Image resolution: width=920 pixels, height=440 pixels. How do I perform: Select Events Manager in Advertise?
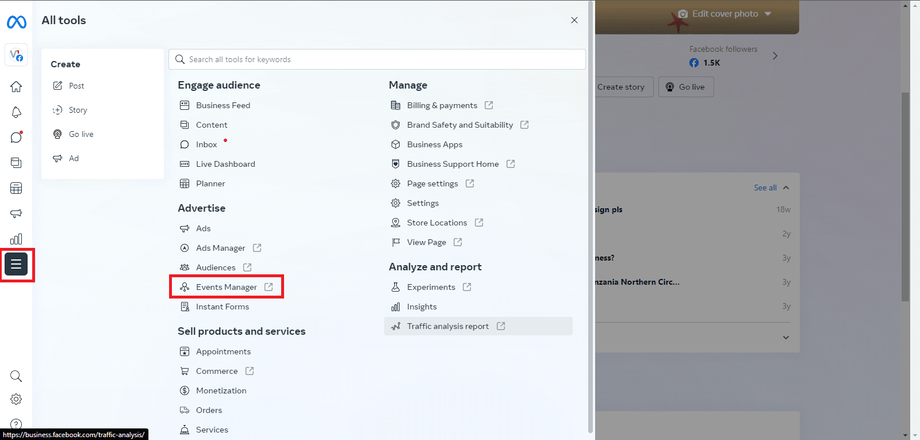(x=226, y=287)
